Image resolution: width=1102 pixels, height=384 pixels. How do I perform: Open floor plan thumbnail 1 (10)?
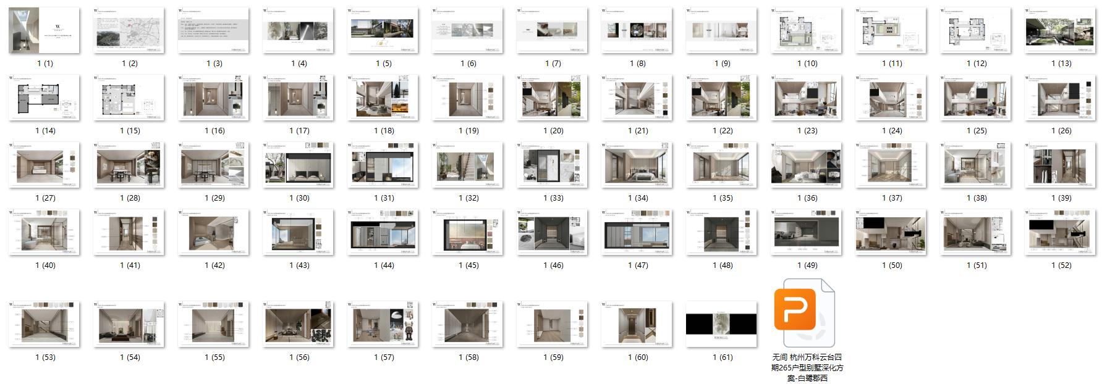tap(807, 31)
